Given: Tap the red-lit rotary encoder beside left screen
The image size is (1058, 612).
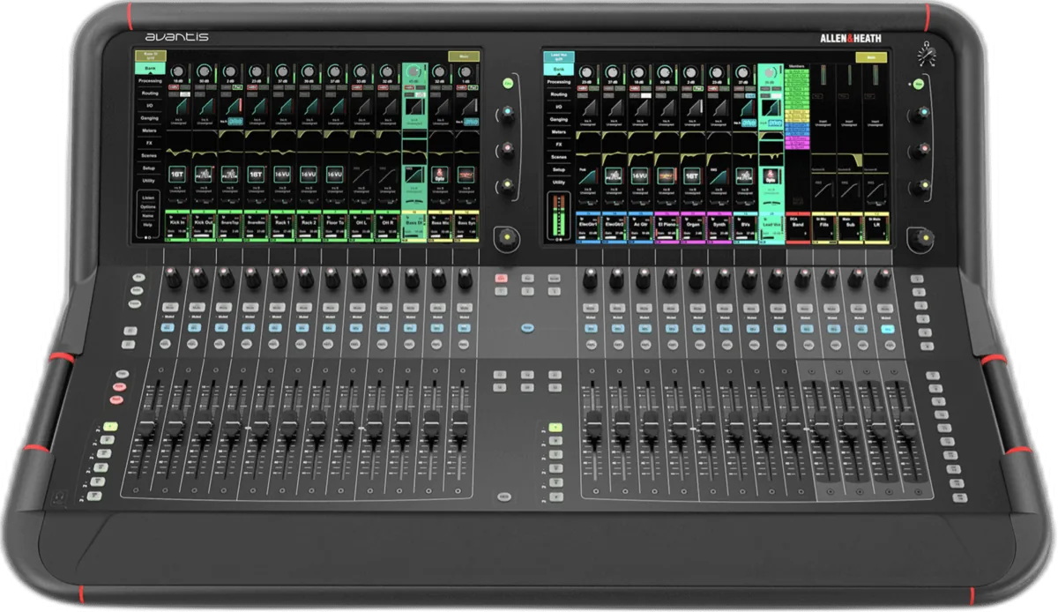Looking at the screenshot, I should coord(509,148).
